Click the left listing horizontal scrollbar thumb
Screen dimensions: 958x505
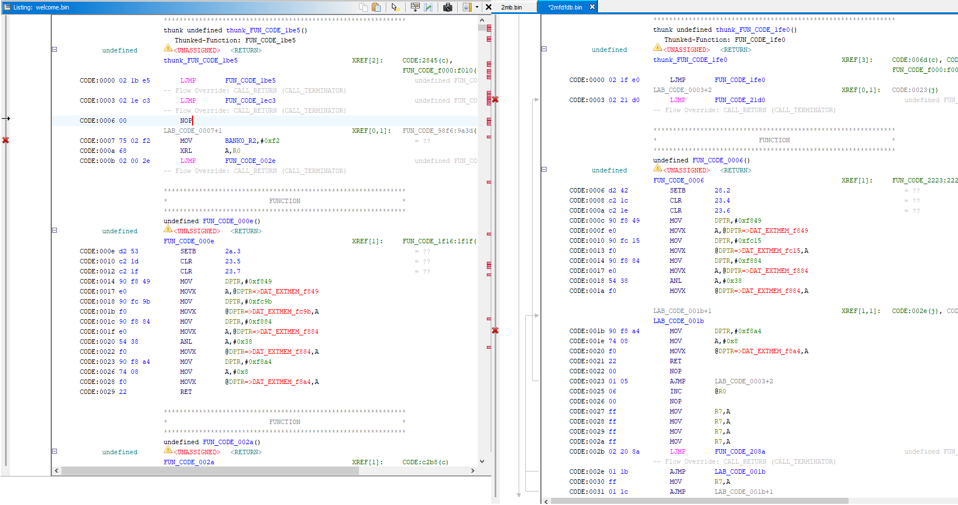(210, 471)
